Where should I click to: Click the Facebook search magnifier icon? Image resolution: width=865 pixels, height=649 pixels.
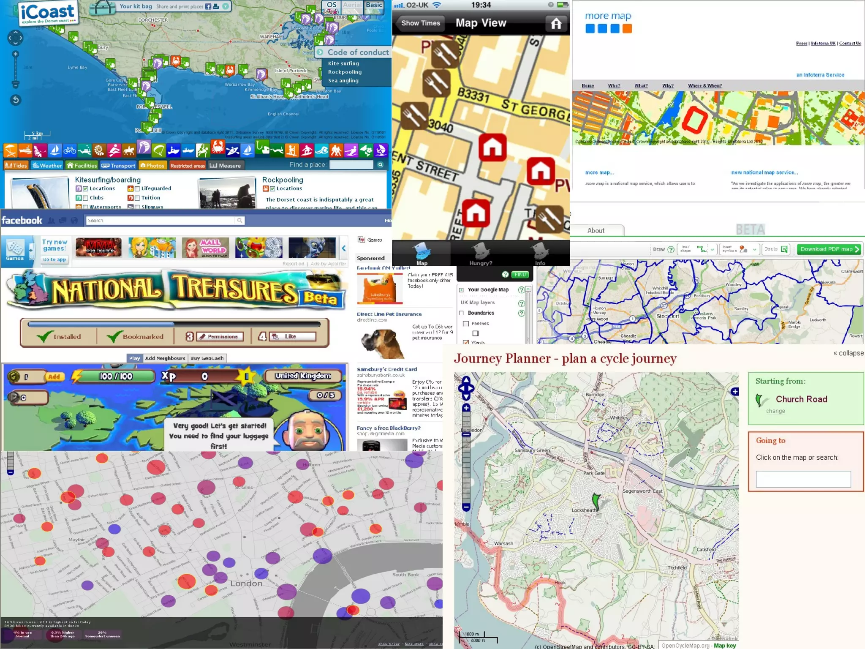click(x=239, y=221)
